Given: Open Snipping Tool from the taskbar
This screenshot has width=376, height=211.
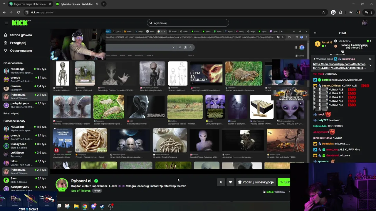Looking at the screenshot, I should (x=67, y=206).
